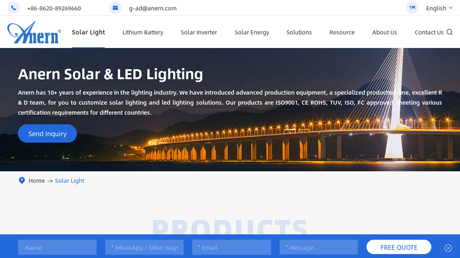460x258 pixels.
Task: Open the search magnifier icon
Action: click(x=450, y=32)
